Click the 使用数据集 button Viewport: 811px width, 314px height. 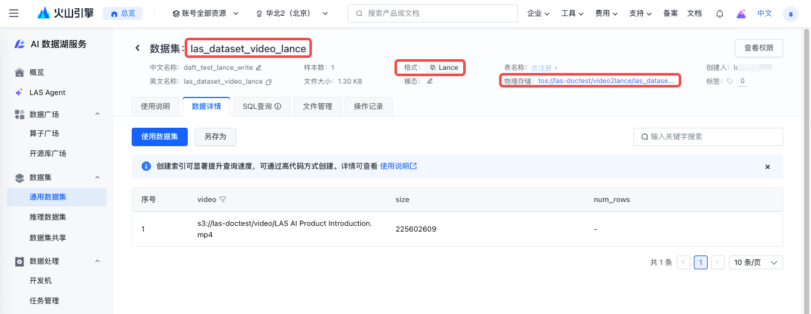159,137
